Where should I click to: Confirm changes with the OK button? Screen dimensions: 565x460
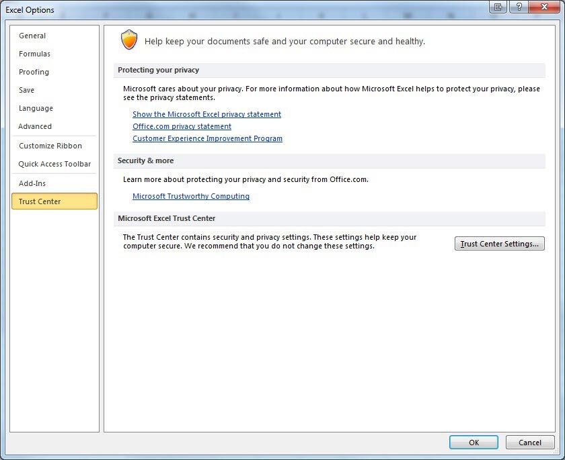coord(474,443)
